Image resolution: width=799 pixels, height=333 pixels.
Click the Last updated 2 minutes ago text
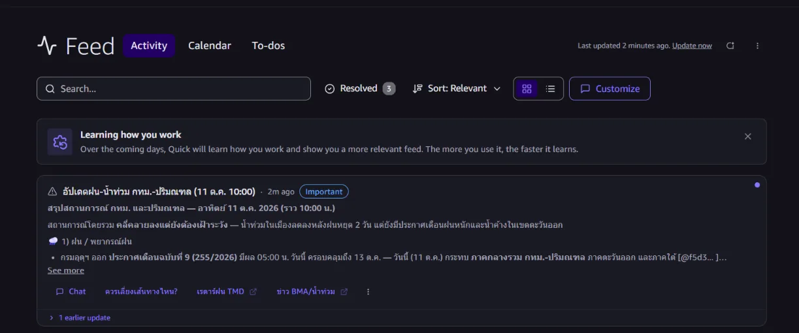tap(623, 46)
